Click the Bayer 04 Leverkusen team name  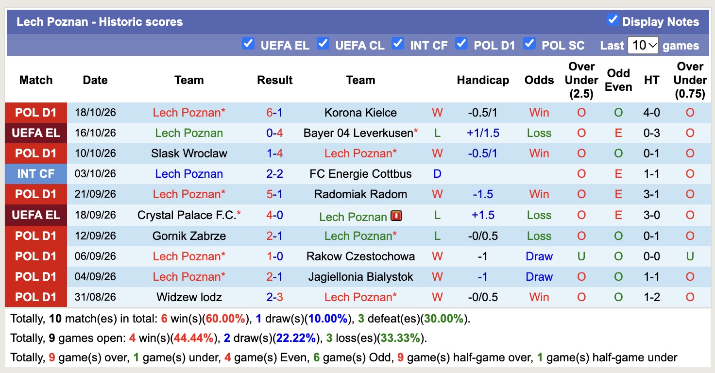click(357, 133)
